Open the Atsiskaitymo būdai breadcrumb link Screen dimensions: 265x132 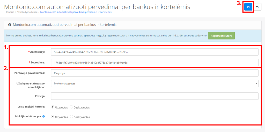coord(27,12)
